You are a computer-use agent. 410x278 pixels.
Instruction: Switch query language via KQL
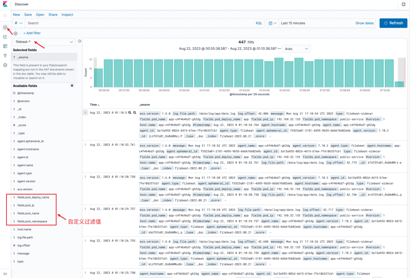pyautogui.click(x=259, y=23)
